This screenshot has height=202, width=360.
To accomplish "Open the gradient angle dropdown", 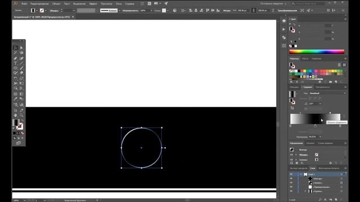I will (320, 104).
